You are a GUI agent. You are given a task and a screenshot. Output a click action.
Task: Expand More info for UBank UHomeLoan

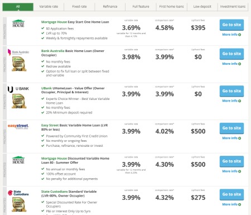231,101
